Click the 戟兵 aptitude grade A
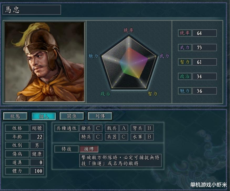This screenshot has width=230, height=191. point(124,128)
